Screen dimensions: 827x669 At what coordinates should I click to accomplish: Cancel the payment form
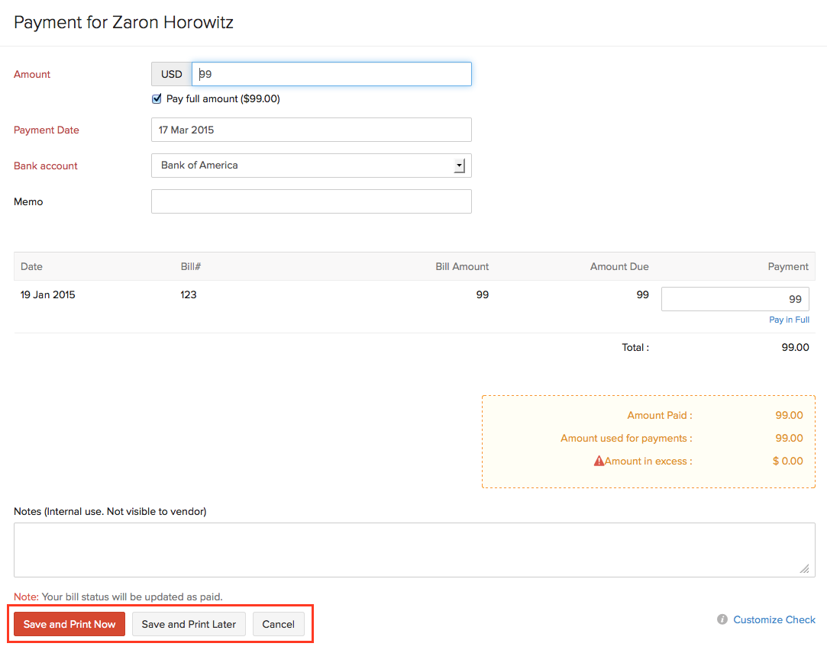click(x=278, y=624)
